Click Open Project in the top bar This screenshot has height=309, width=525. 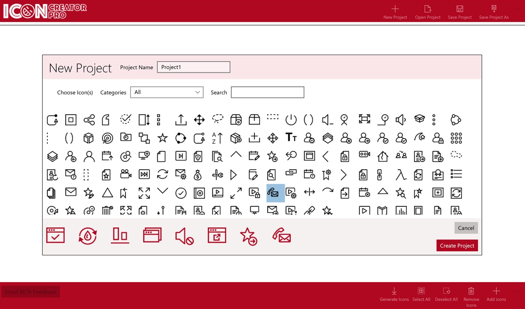click(x=427, y=12)
